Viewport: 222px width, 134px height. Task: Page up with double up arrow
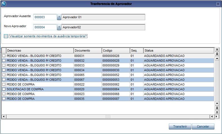coord(217,54)
